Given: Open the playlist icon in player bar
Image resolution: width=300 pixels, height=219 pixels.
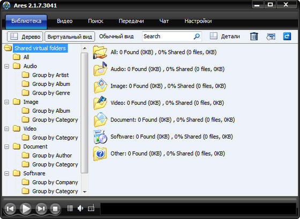Looking at the screenshot, I should [x=70, y=208].
